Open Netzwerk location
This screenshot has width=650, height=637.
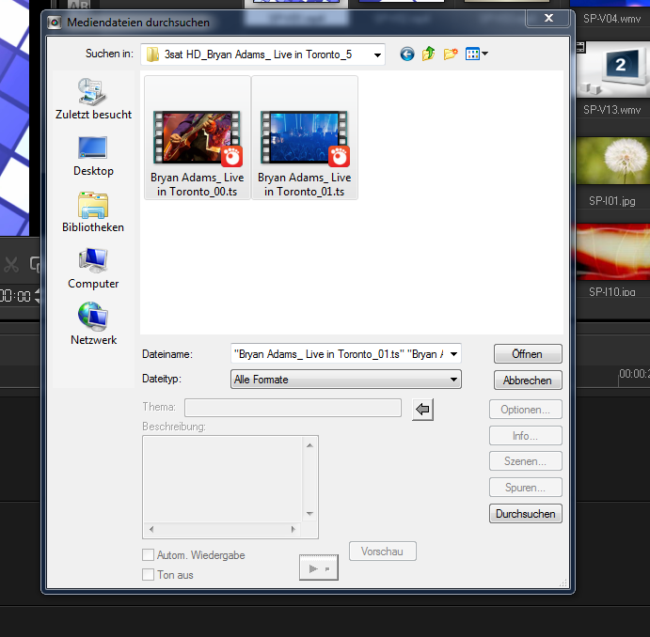(x=93, y=324)
